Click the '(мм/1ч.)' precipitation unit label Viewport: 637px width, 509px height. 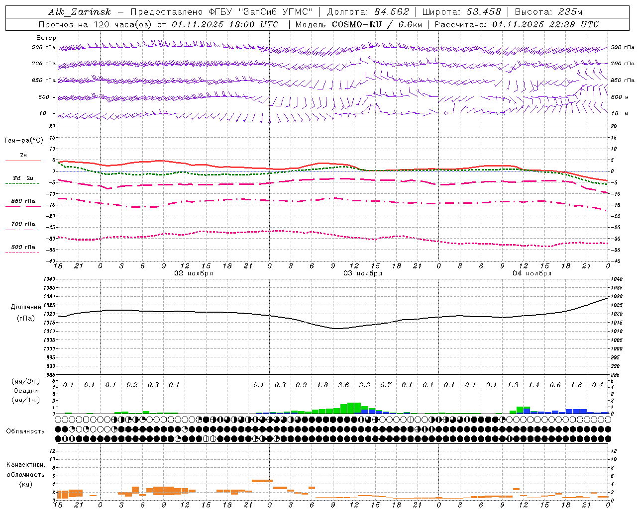[x=26, y=400]
